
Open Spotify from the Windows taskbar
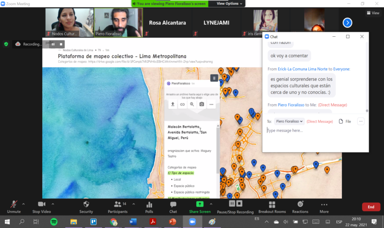(53, 222)
